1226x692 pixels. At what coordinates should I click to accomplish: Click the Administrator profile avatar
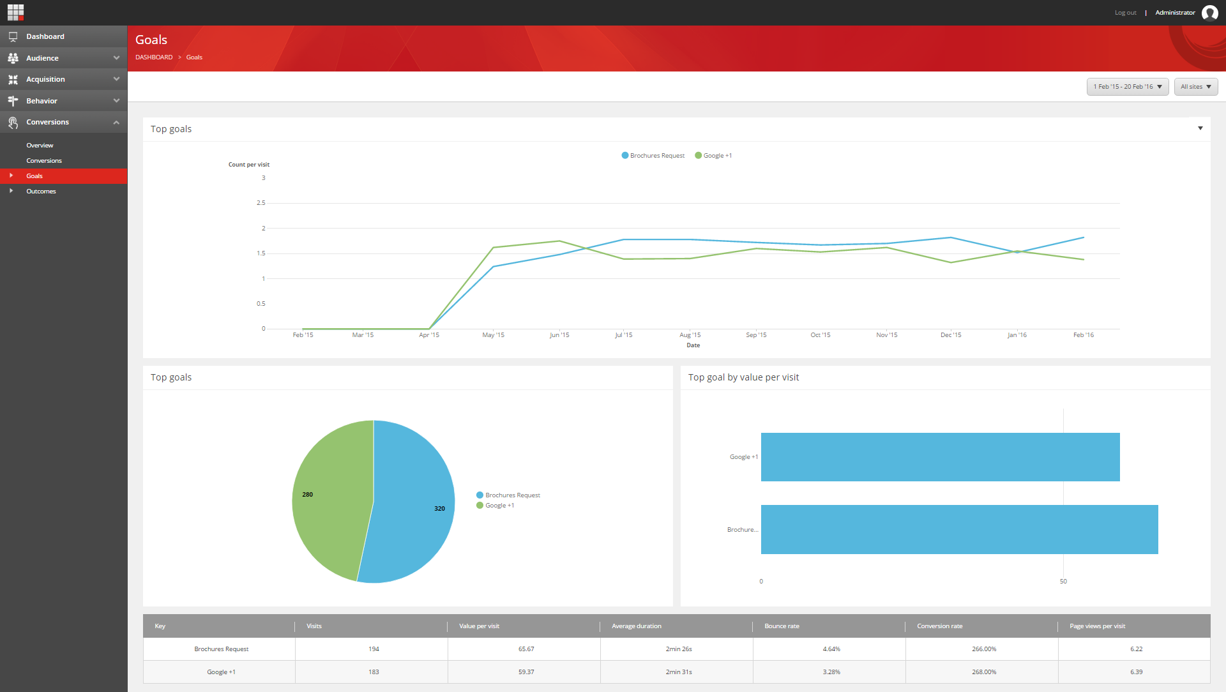tap(1209, 13)
